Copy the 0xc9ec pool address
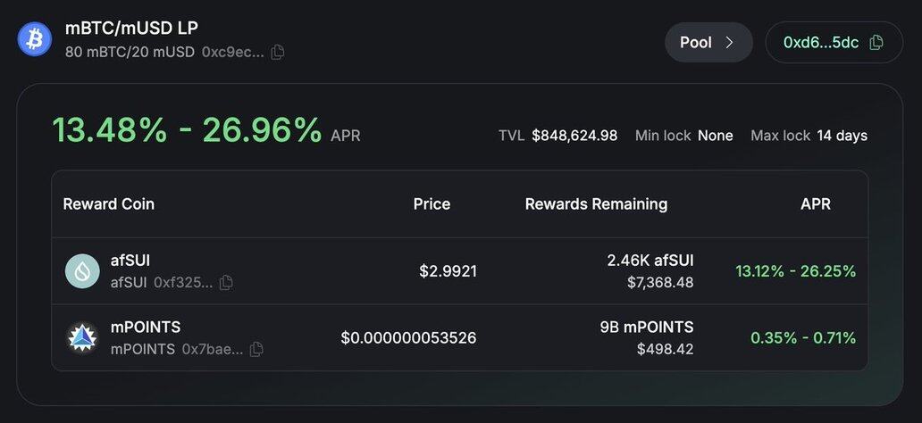This screenshot has height=423, width=922. (x=278, y=53)
